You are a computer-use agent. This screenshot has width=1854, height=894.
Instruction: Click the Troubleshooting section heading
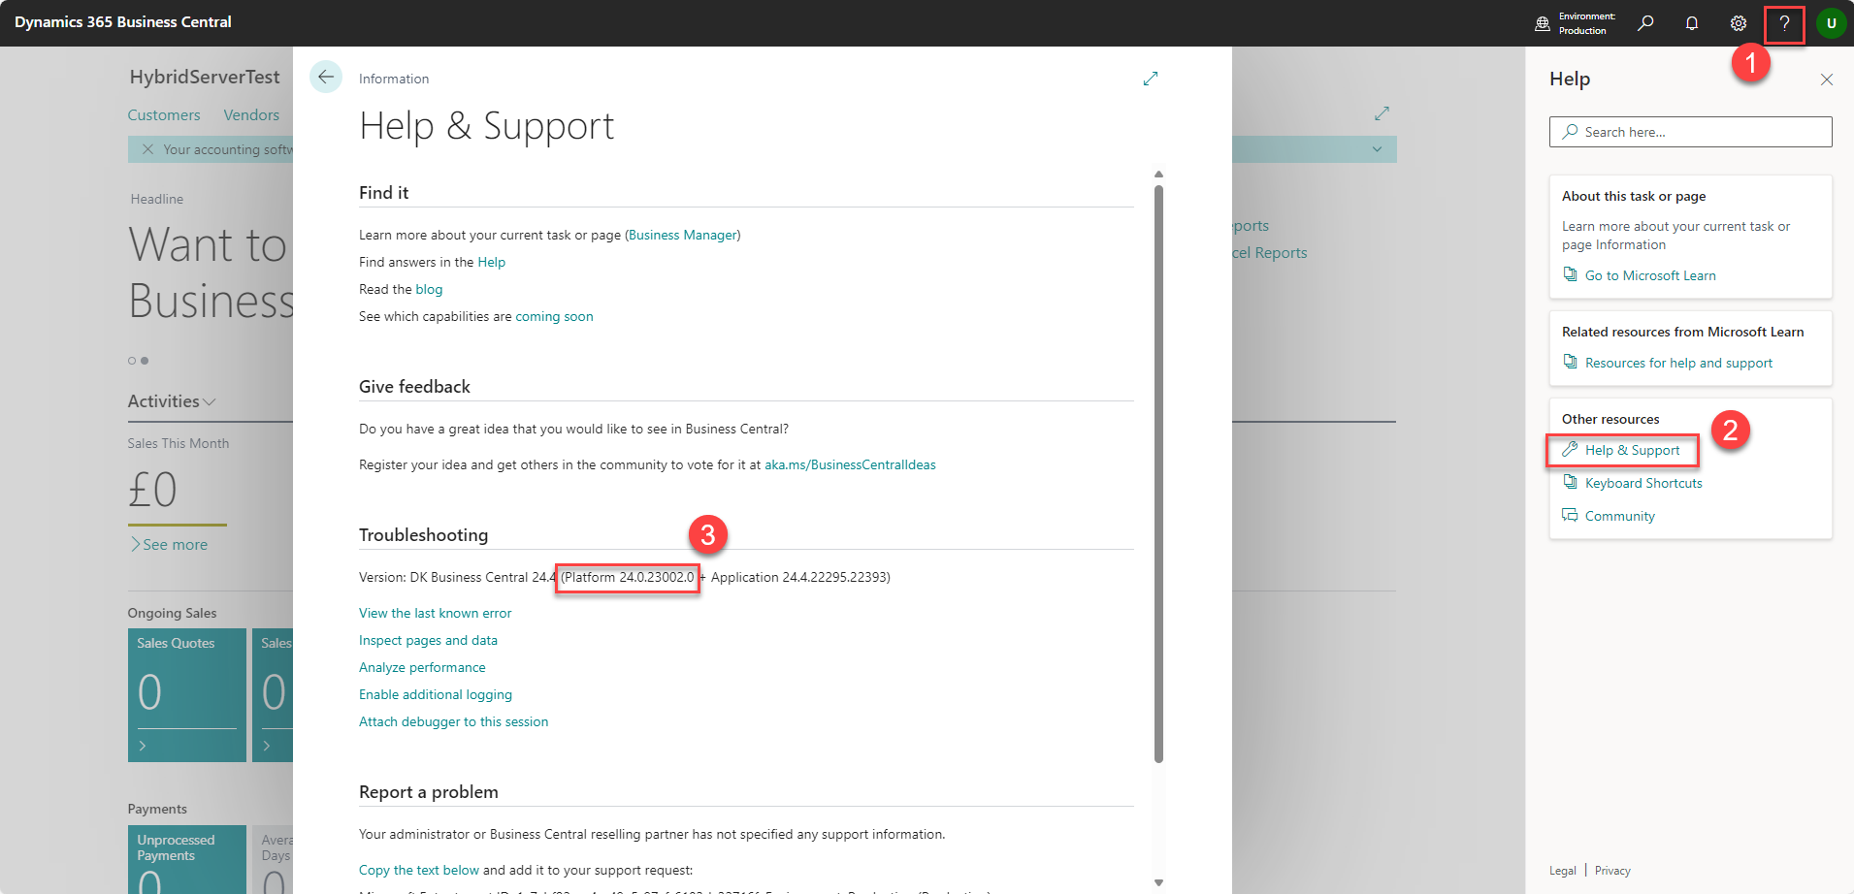423,535
